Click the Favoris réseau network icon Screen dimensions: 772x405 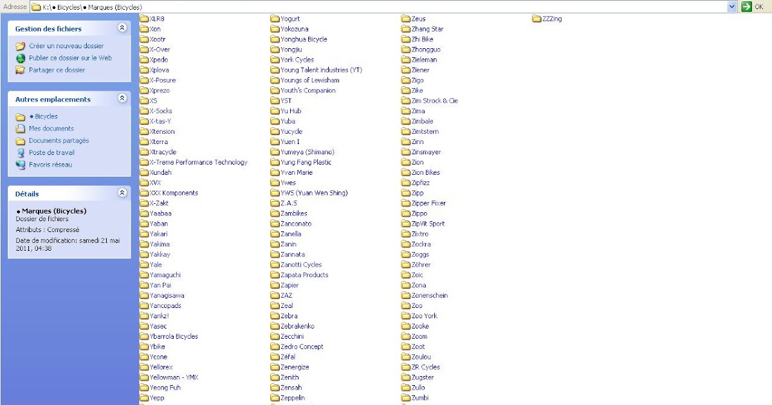point(21,165)
